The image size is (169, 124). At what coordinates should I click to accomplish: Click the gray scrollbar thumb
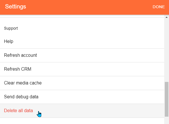[166, 99]
